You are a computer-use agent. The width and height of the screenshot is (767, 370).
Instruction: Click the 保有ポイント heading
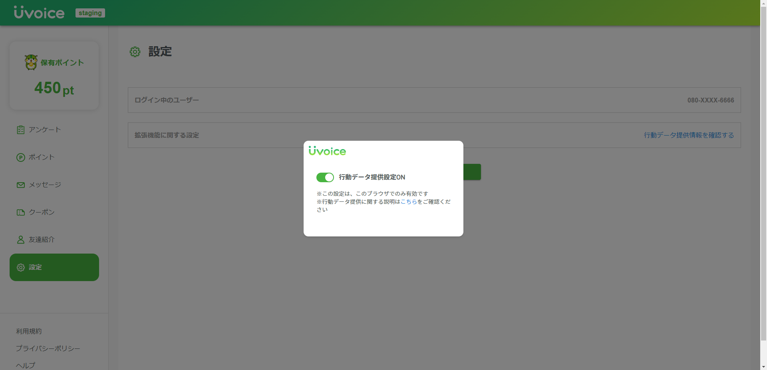[x=62, y=63]
